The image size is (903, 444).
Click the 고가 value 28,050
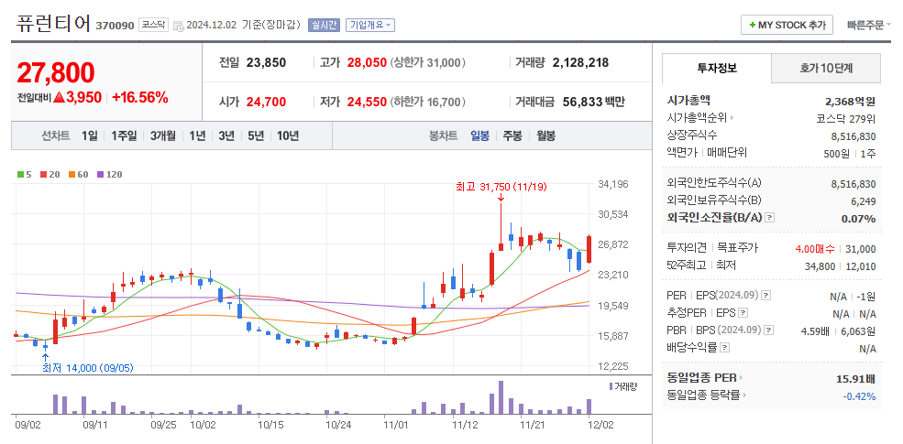point(367,62)
